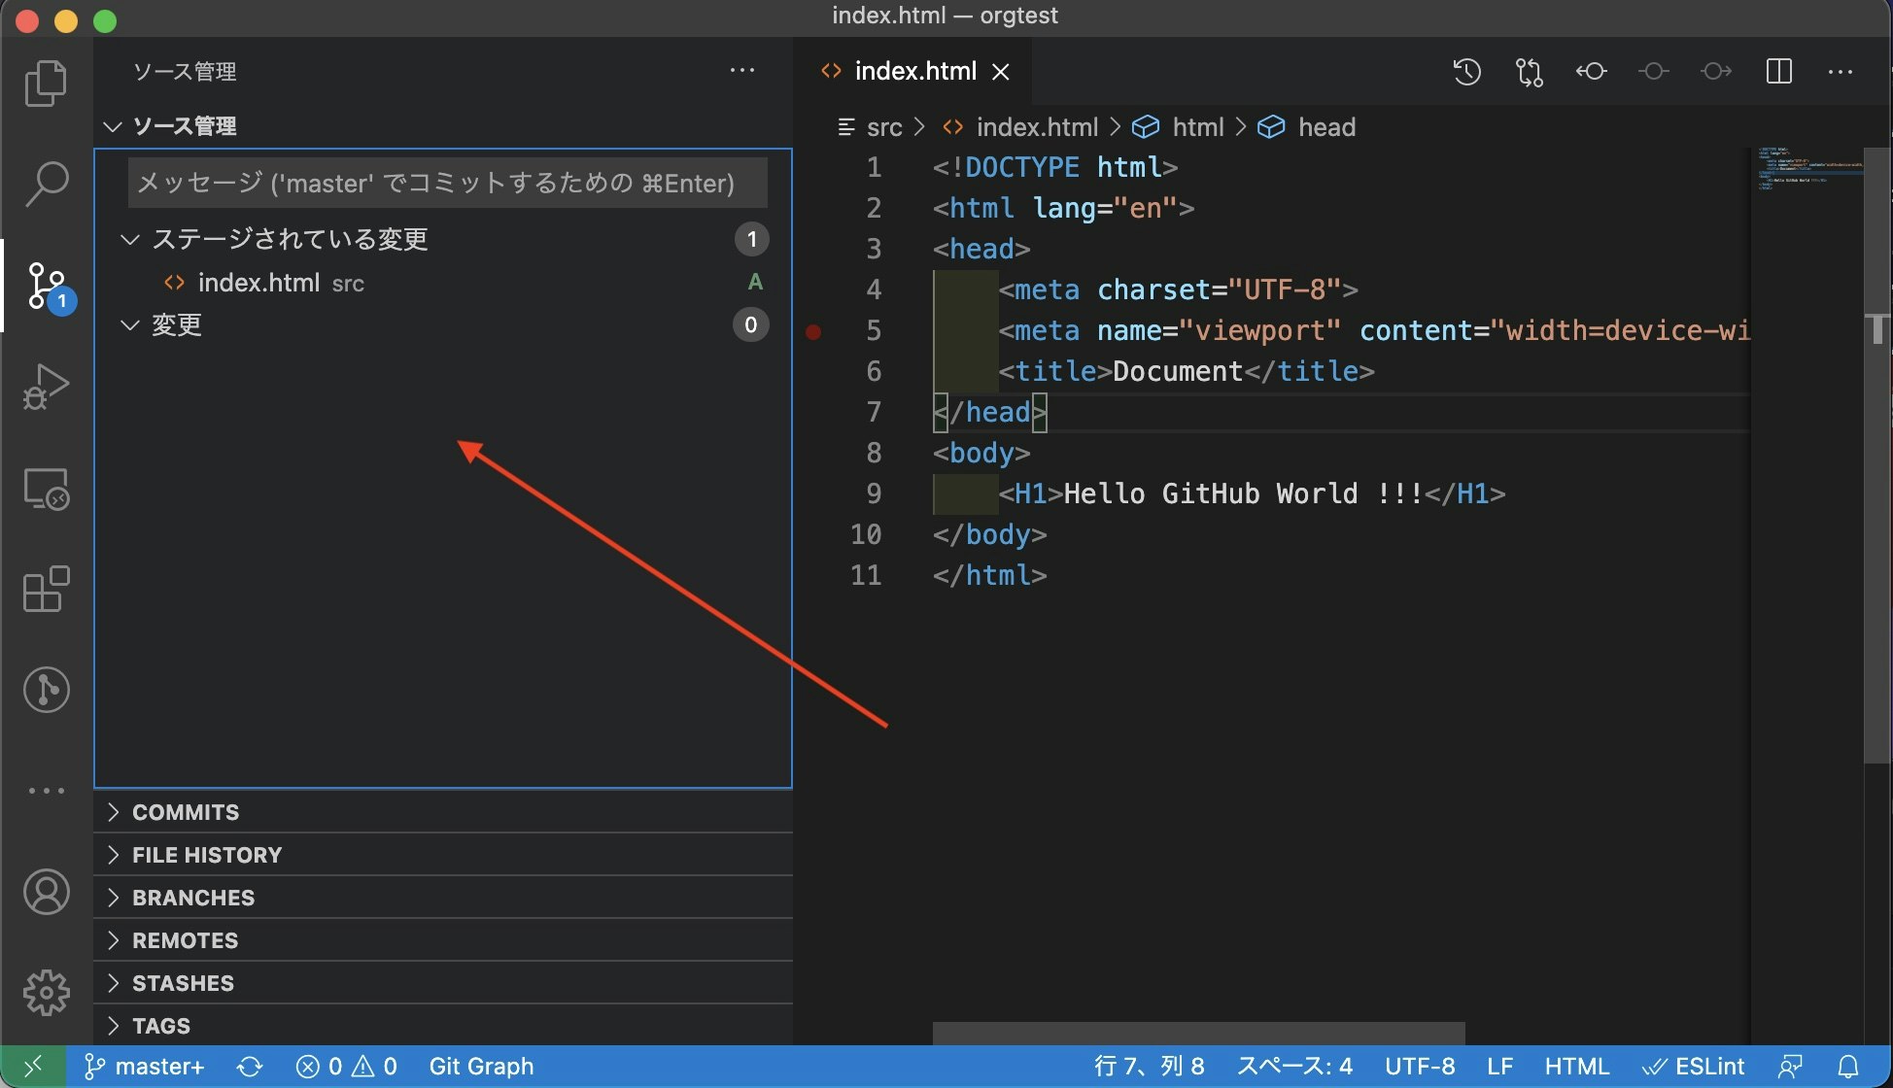
Task: Open the Run and Debug view
Action: [x=46, y=386]
